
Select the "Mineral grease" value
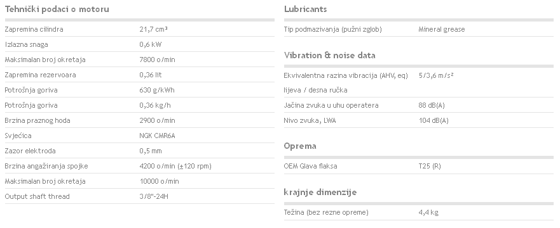point(442,30)
